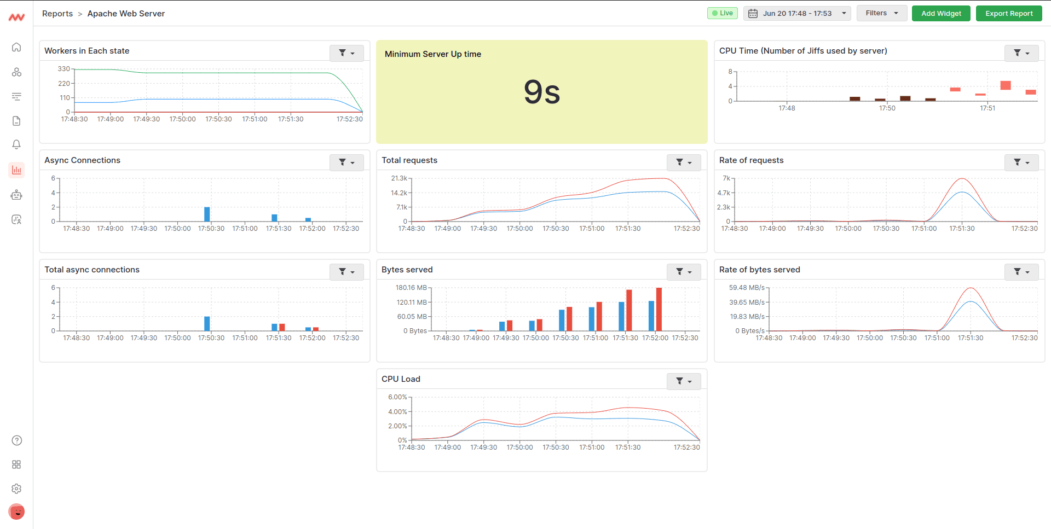Viewport: 1051px width, 529px height.
Task: Click the user session monitoring icon
Action: 16,219
